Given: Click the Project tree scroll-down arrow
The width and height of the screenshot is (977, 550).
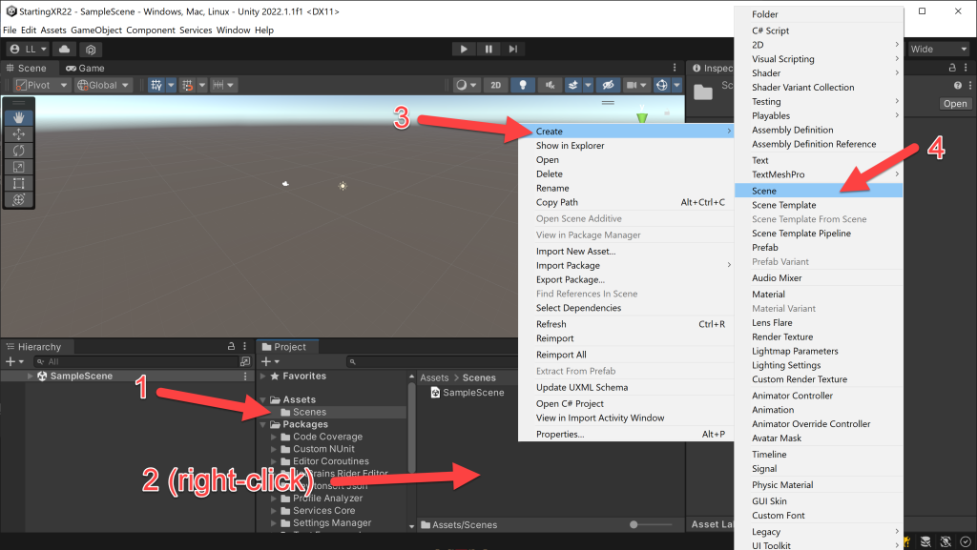Looking at the screenshot, I should [411, 526].
